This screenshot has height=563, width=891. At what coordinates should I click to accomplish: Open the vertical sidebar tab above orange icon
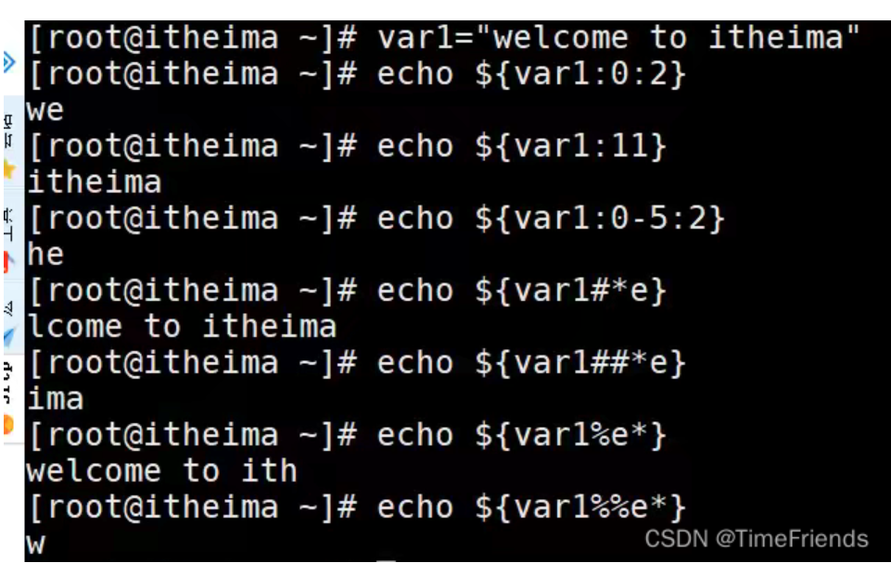click(x=7, y=382)
